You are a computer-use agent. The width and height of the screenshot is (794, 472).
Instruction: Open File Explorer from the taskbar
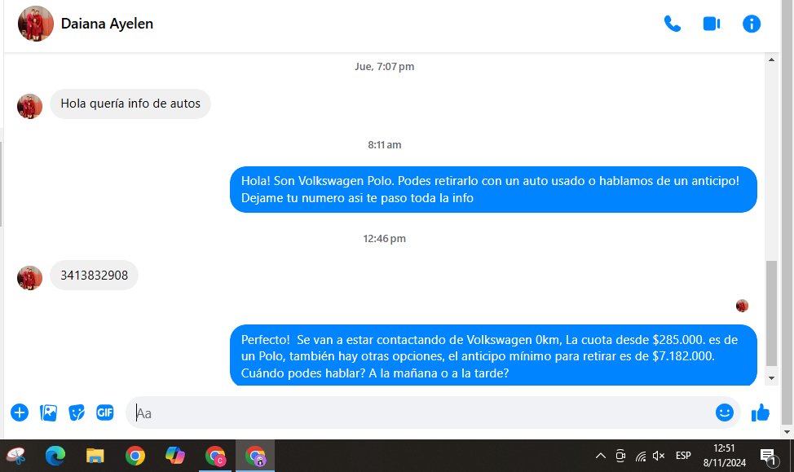pos(95,456)
